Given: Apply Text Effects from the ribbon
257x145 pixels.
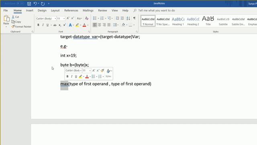Looking at the screenshot, I should 70,25.
